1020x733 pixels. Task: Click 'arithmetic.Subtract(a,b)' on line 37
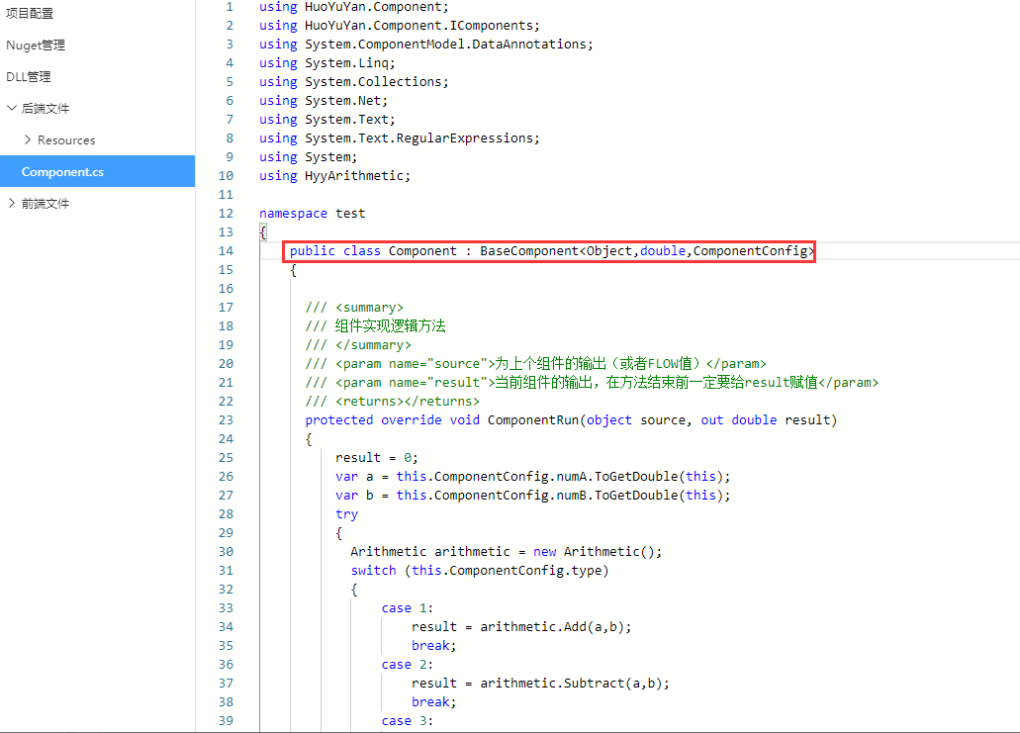(x=574, y=684)
